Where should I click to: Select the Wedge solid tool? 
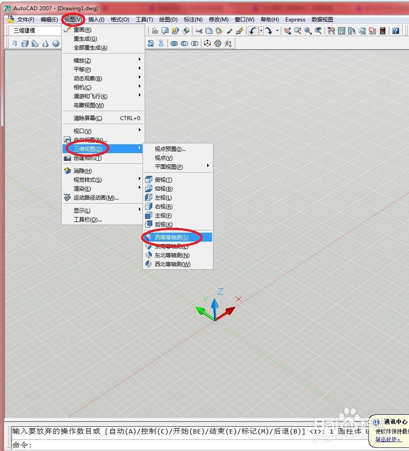35,43
